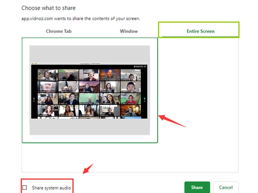Click the blue next-page arrow in Zoom gallery
The width and height of the screenshot is (258, 193).
[x=145, y=99]
